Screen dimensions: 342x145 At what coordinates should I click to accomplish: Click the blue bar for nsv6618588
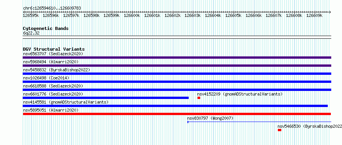coord(177,90)
